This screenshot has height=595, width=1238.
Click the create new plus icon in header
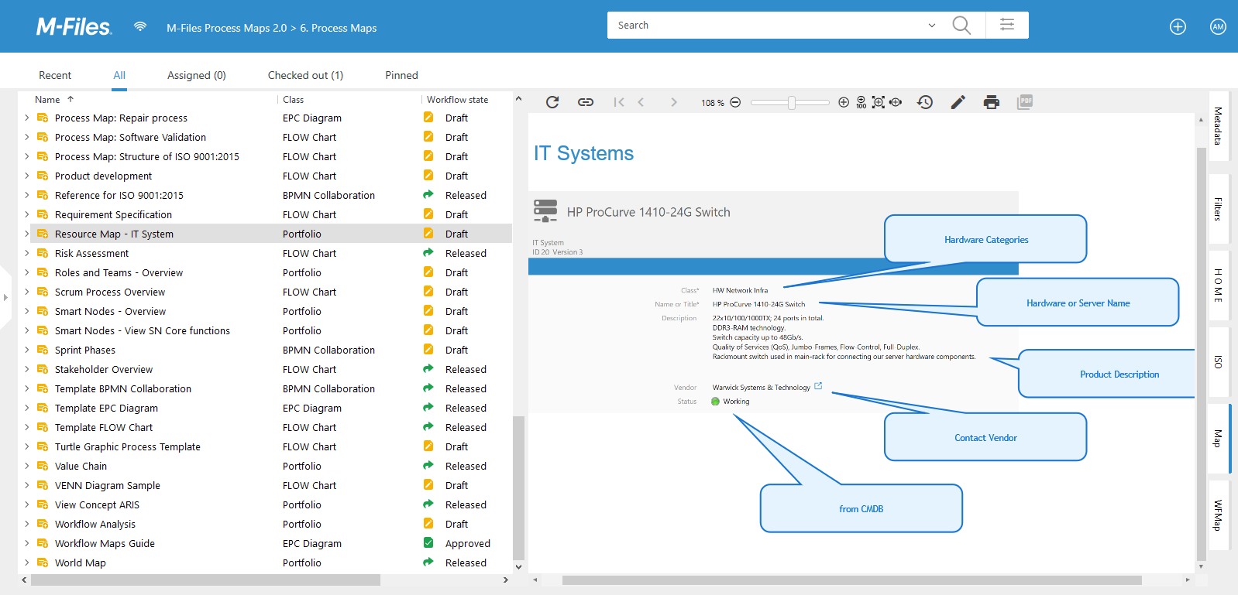tap(1178, 27)
